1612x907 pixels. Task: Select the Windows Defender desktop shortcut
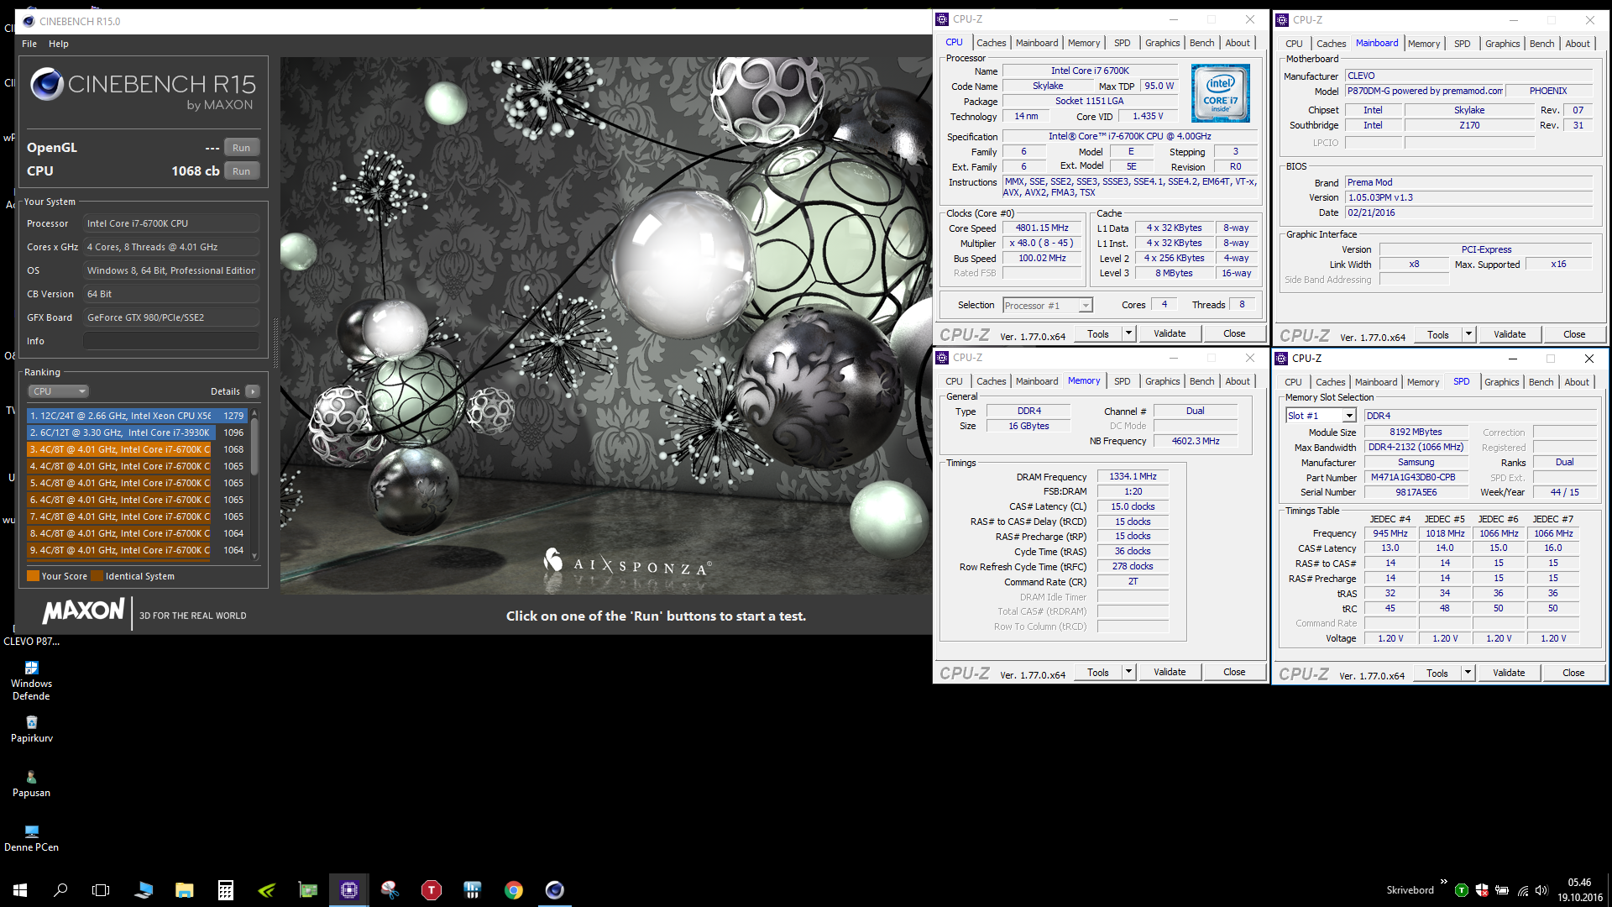31,680
